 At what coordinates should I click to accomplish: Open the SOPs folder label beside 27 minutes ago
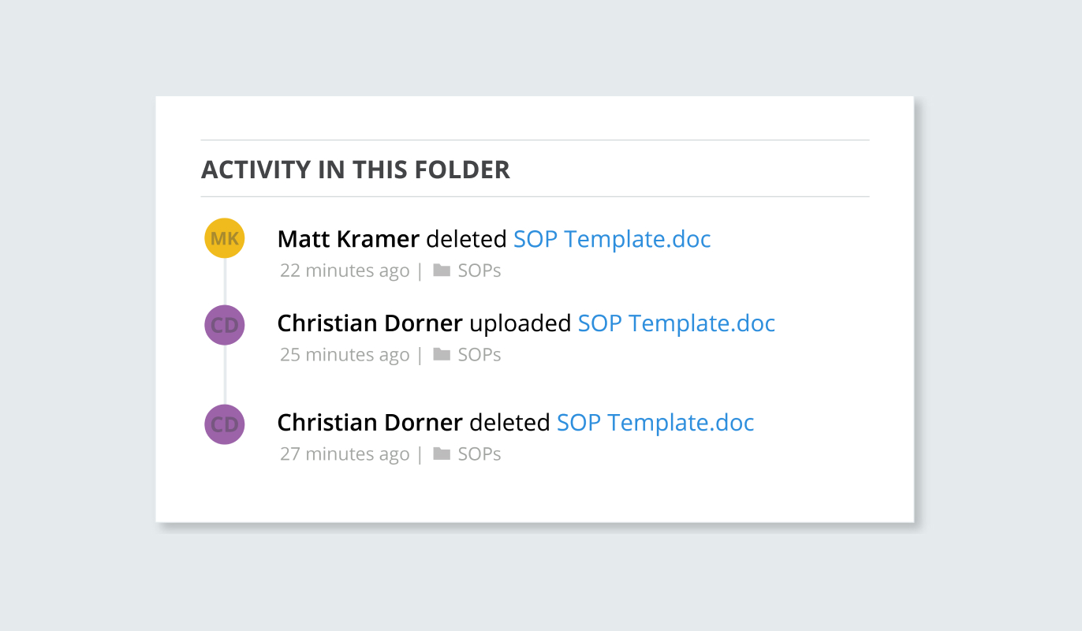click(479, 454)
